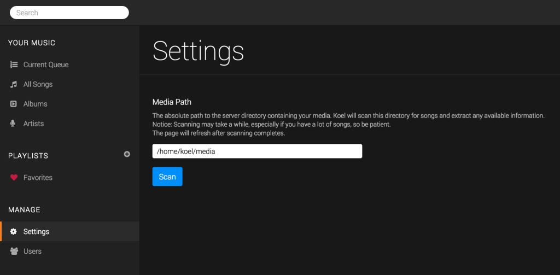Viewport: 560px width, 275px height.
Task: Go to All Songs
Action: pos(69,84)
